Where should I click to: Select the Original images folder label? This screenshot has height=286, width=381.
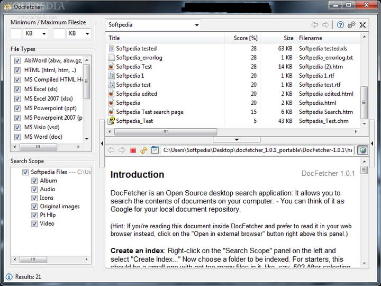60,207
